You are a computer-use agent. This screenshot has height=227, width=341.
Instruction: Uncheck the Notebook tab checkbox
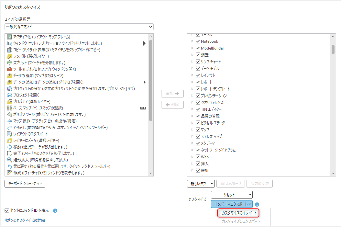click(198, 41)
